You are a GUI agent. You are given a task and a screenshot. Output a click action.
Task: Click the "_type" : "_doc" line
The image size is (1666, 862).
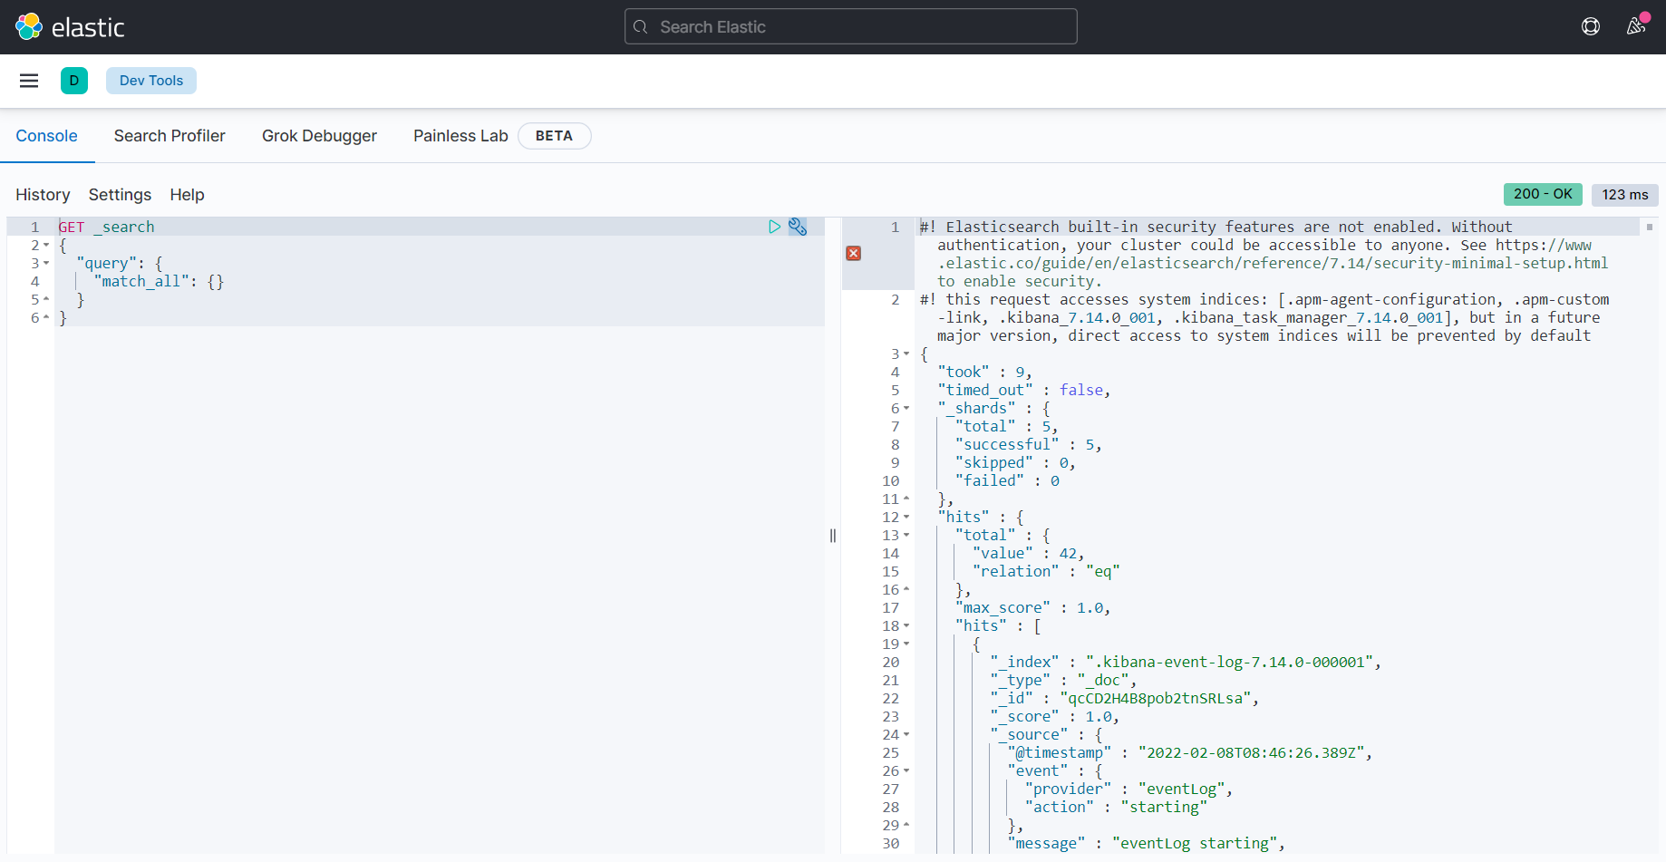1064,680
